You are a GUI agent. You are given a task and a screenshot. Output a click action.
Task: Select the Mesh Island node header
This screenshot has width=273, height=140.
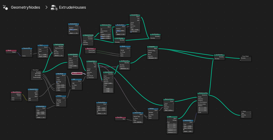pyautogui.click(x=91, y=49)
